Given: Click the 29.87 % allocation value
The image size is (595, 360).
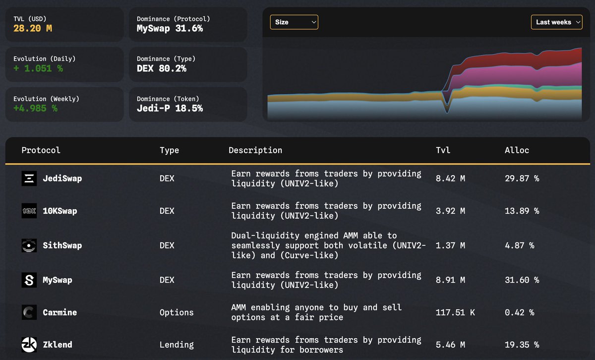Looking at the screenshot, I should [522, 179].
